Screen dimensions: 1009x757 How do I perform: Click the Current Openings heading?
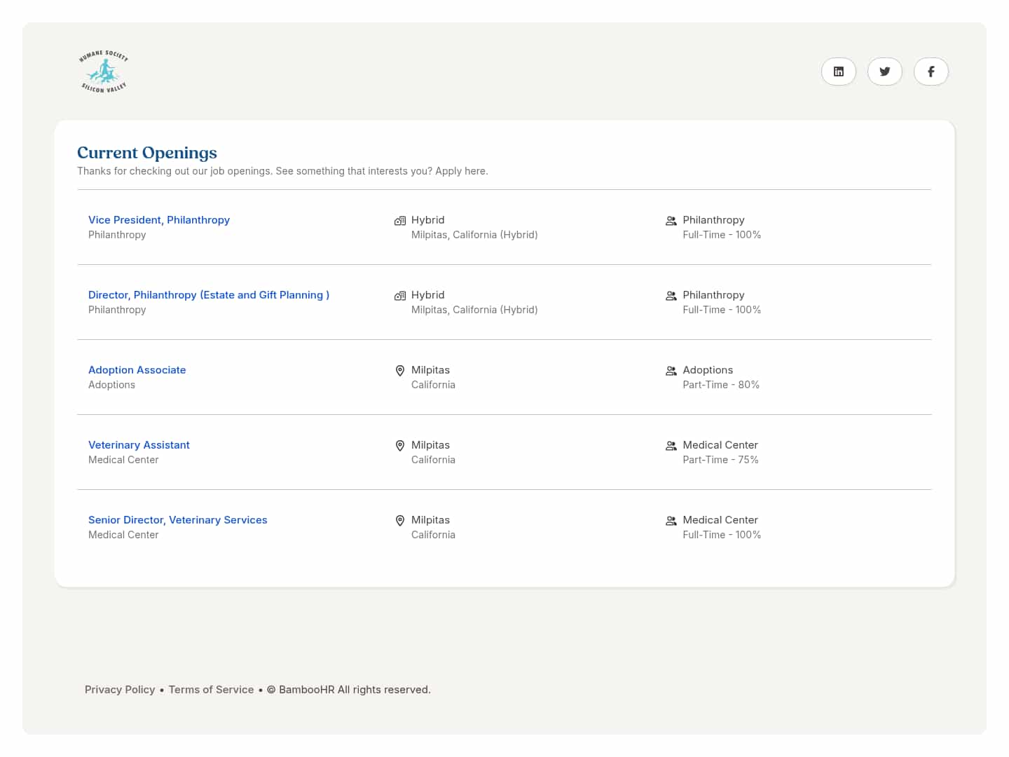[147, 153]
